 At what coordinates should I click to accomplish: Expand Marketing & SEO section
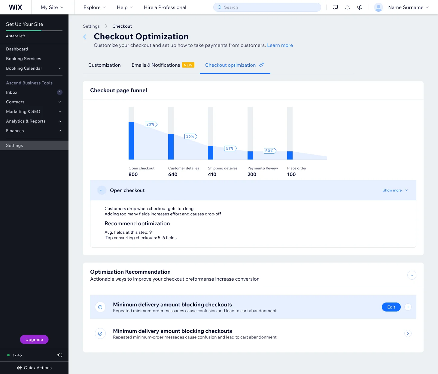[60, 111]
